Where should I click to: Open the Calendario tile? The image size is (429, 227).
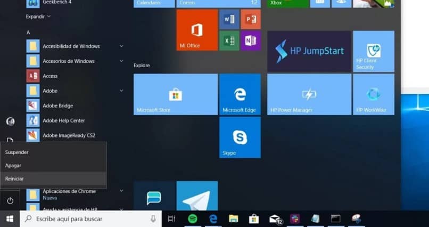(x=154, y=4)
